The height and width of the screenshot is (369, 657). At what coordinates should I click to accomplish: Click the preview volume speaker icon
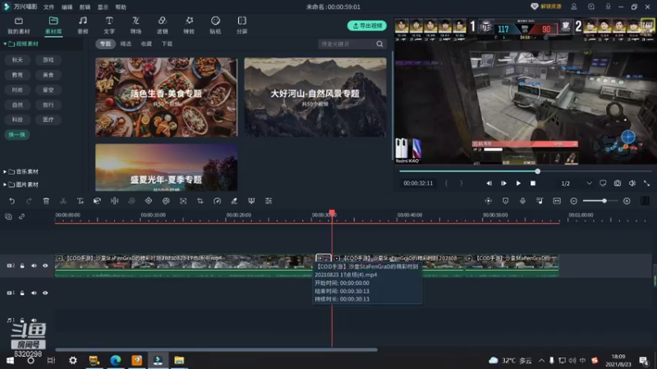click(632, 183)
